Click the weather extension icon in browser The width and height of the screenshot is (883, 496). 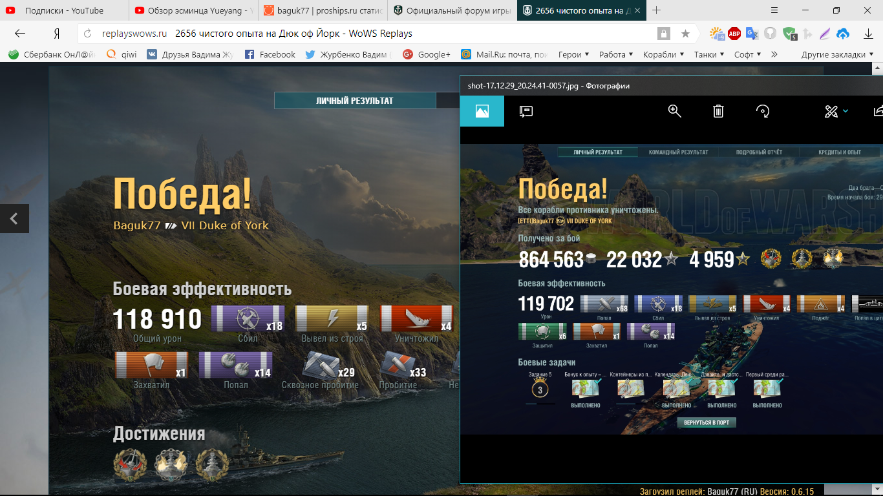coord(717,34)
